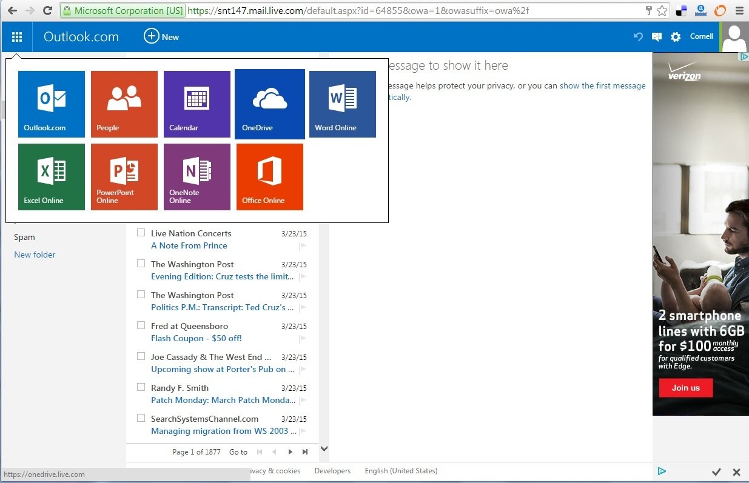Check the Politics P.M. Washington Post checkbox

point(141,295)
